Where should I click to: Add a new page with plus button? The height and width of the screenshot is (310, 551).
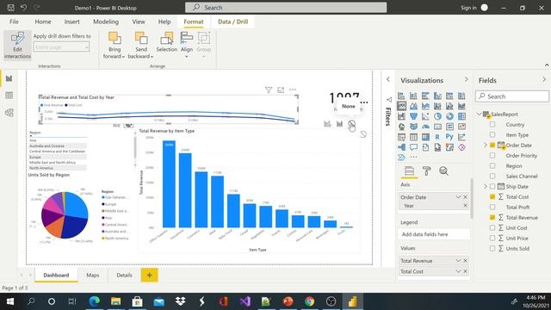click(149, 276)
